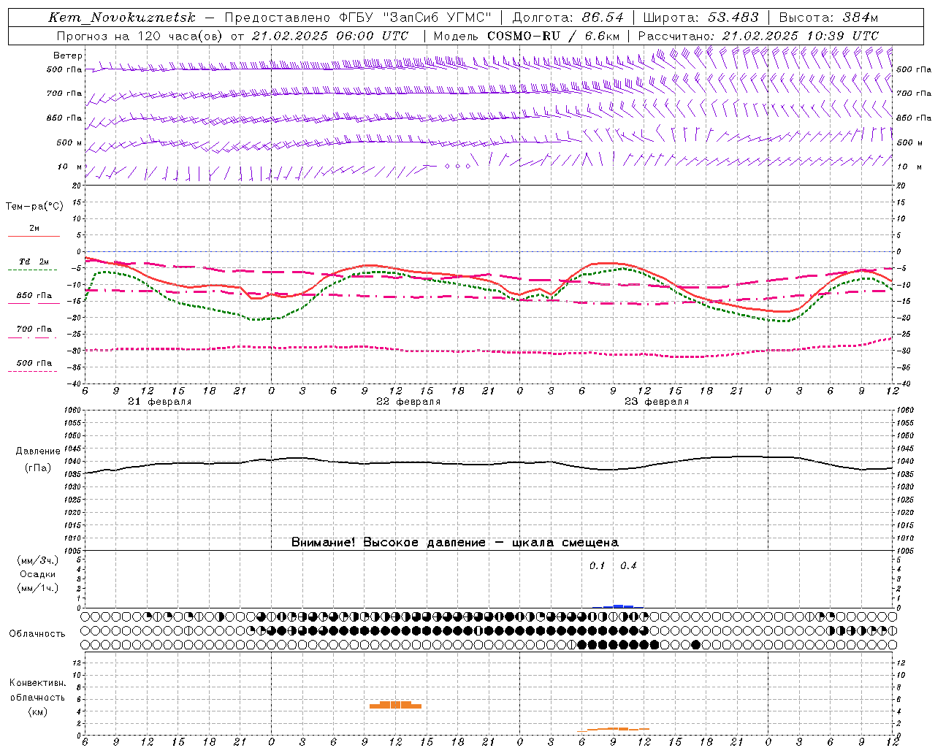Click the 'Долгота: 86.54' header value
Screen dimensions: 935x748
pos(568,18)
